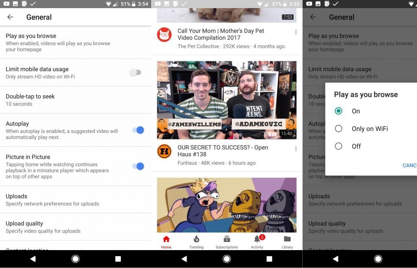The image size is (417, 268).
Task: Turn off the Autoplay switch
Action: pos(138,130)
